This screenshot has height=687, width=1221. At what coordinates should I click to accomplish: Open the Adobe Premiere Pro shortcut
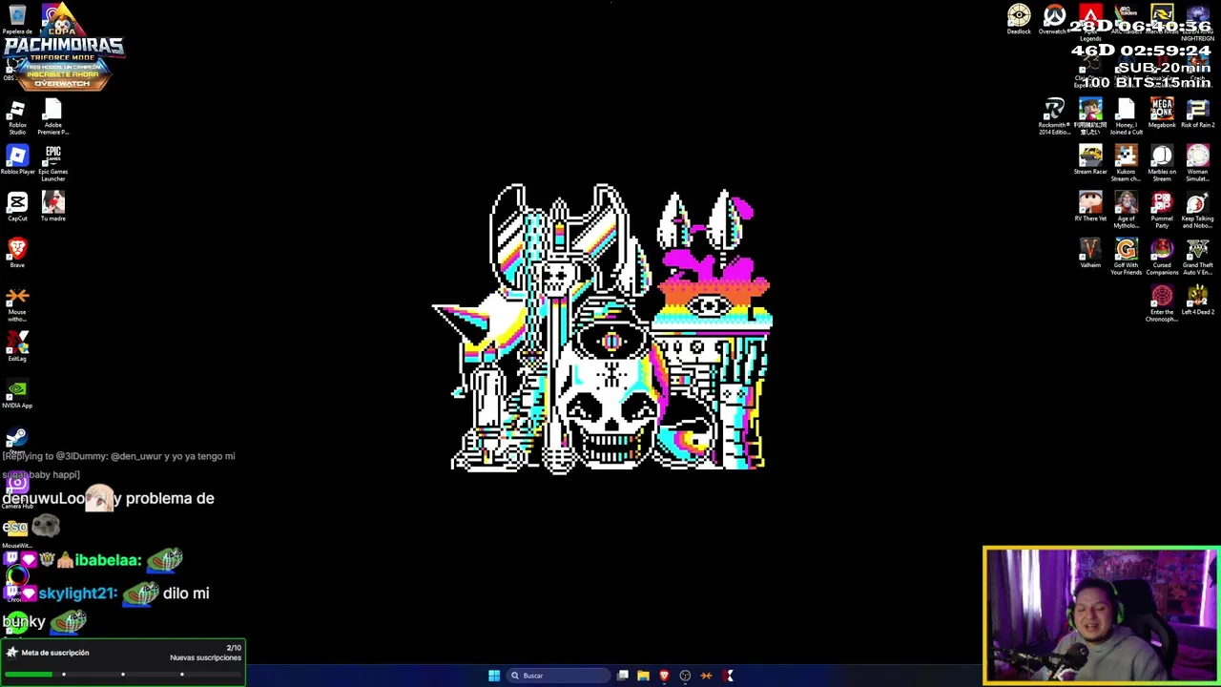point(52,116)
